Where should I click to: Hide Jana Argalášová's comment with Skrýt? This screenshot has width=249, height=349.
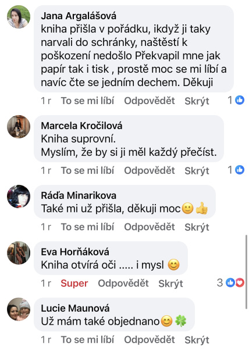tap(197, 101)
